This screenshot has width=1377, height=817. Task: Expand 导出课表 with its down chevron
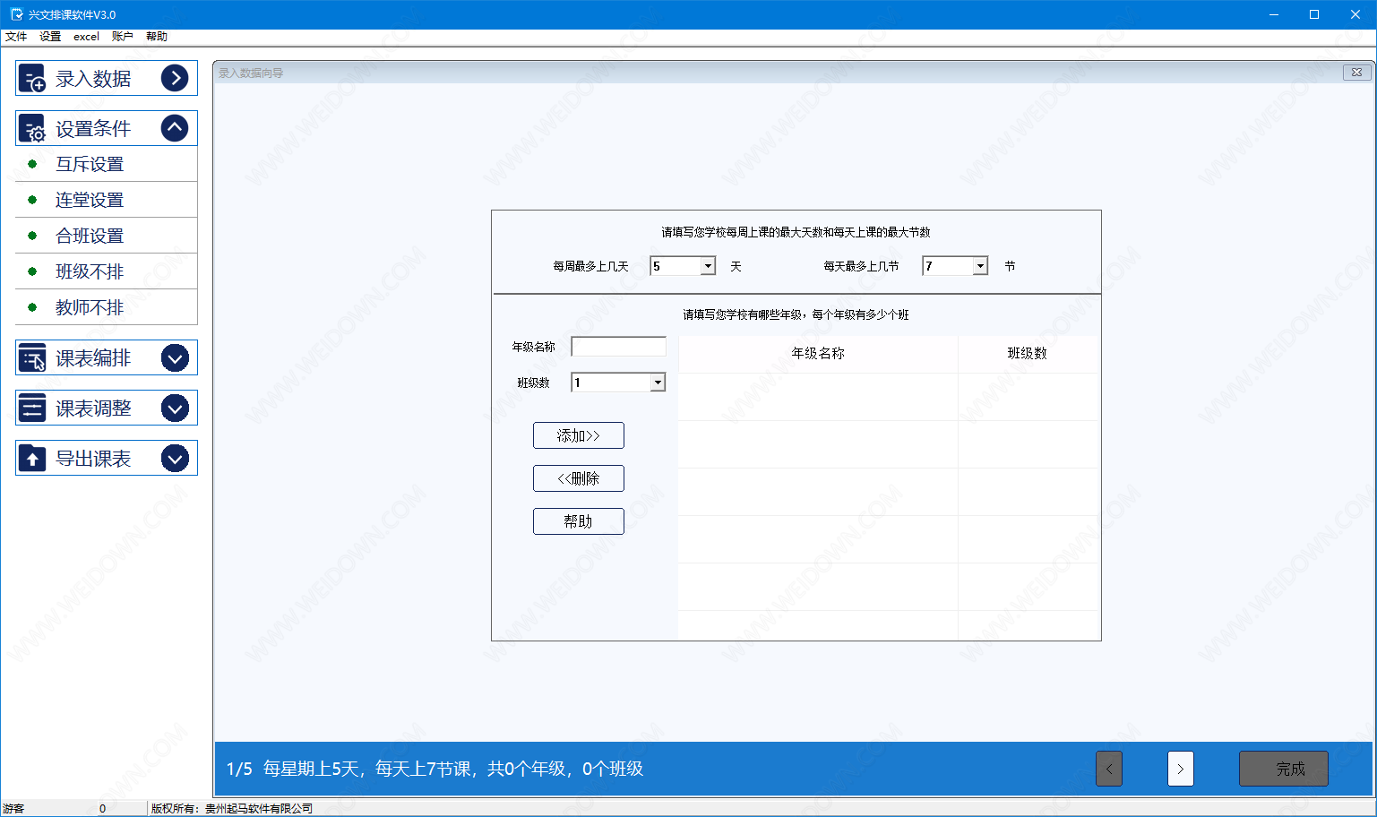click(175, 459)
